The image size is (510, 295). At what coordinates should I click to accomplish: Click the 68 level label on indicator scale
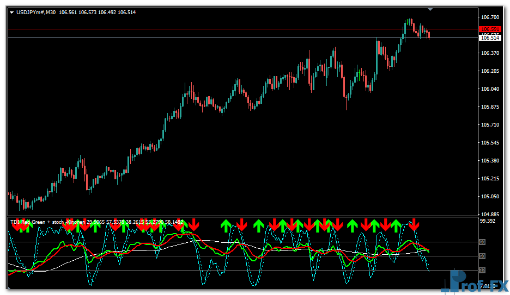pyautogui.click(x=483, y=242)
